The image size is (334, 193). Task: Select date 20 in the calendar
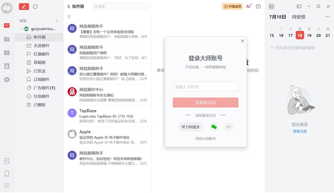pos(319,35)
